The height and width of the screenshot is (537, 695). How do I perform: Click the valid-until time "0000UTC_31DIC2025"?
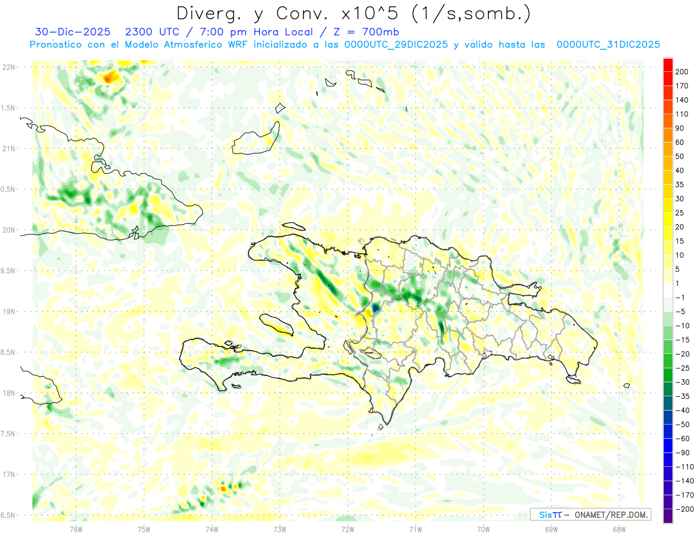point(608,45)
